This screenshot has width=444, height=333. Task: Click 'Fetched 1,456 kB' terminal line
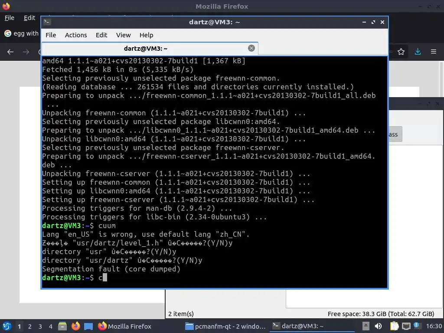(118, 70)
